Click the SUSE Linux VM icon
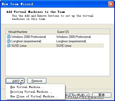This screenshot has width=115, height=101. pos(9,45)
